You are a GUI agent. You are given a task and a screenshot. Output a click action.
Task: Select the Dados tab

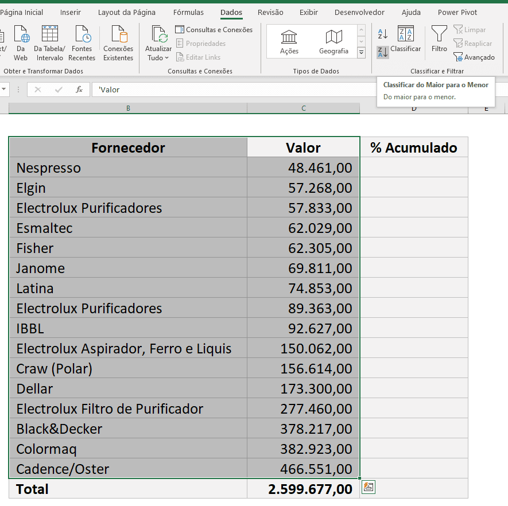(x=231, y=12)
